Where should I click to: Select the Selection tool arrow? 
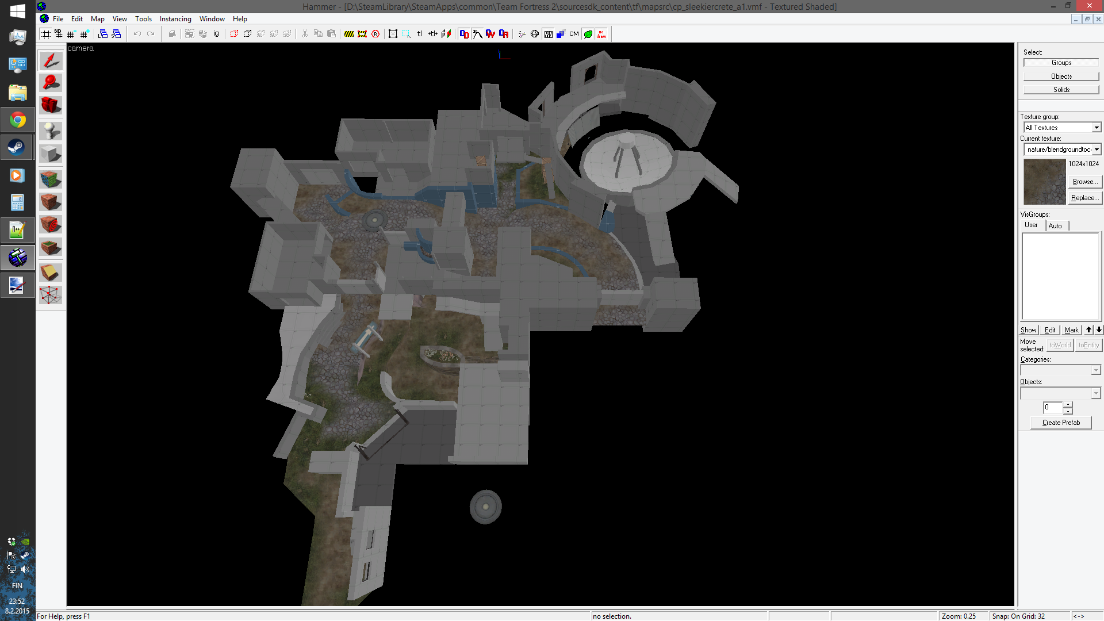click(51, 60)
